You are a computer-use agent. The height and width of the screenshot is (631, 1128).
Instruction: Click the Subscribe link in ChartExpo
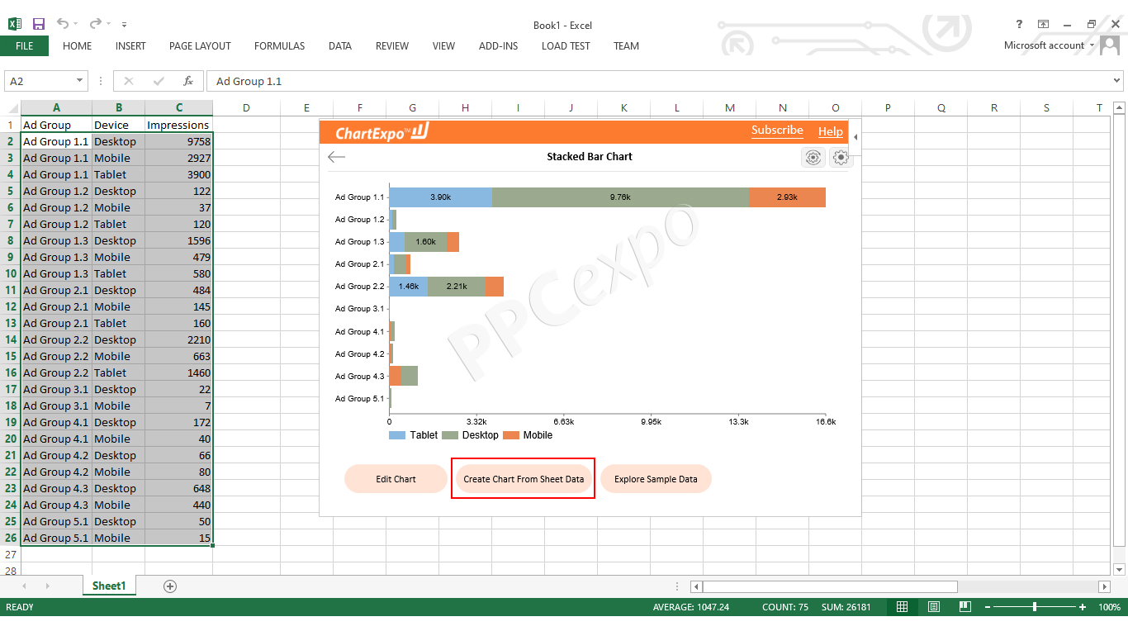point(777,130)
